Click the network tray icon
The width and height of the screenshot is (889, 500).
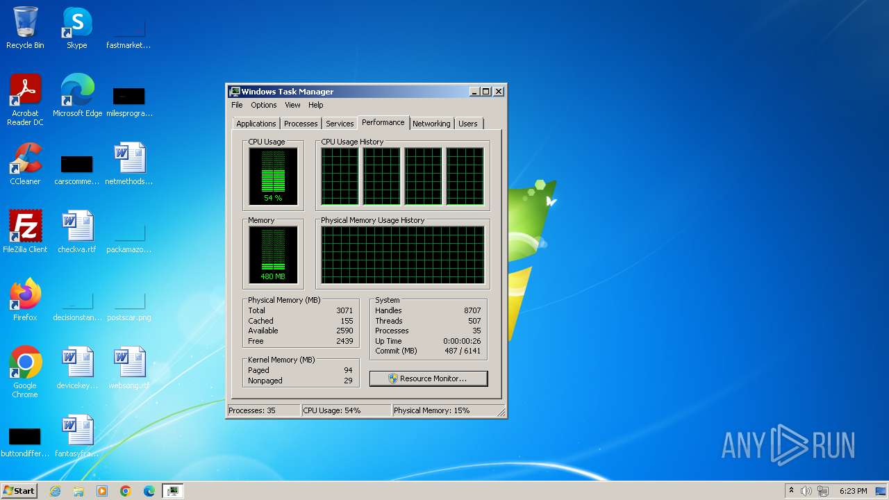pyautogui.click(x=823, y=491)
